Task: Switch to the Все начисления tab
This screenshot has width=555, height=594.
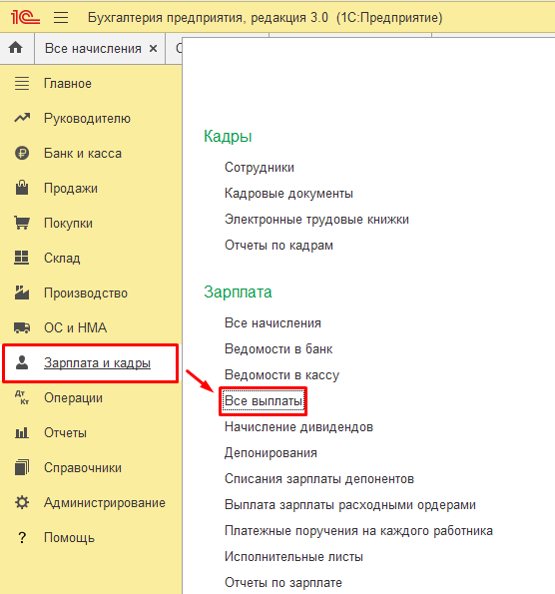Action: coord(93,49)
